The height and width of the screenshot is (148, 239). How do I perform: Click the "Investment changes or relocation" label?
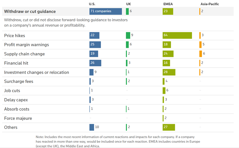click(36, 72)
